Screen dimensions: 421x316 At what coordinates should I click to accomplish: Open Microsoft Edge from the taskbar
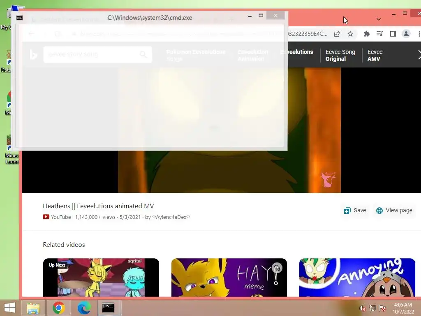click(x=84, y=308)
